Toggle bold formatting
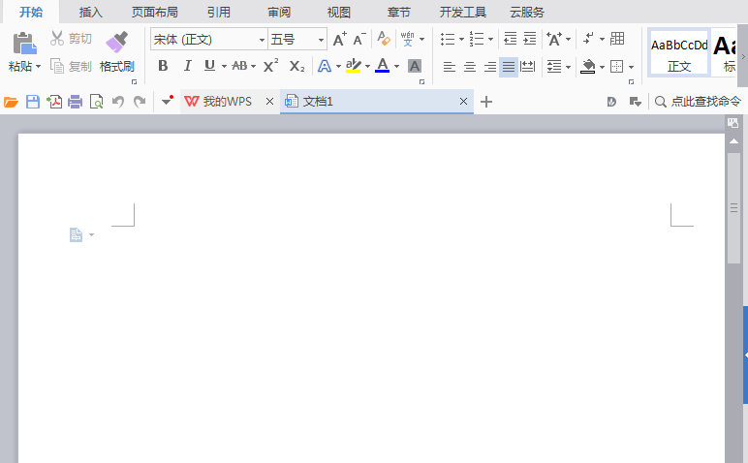Screen dimensions: 748x463 tap(163, 66)
